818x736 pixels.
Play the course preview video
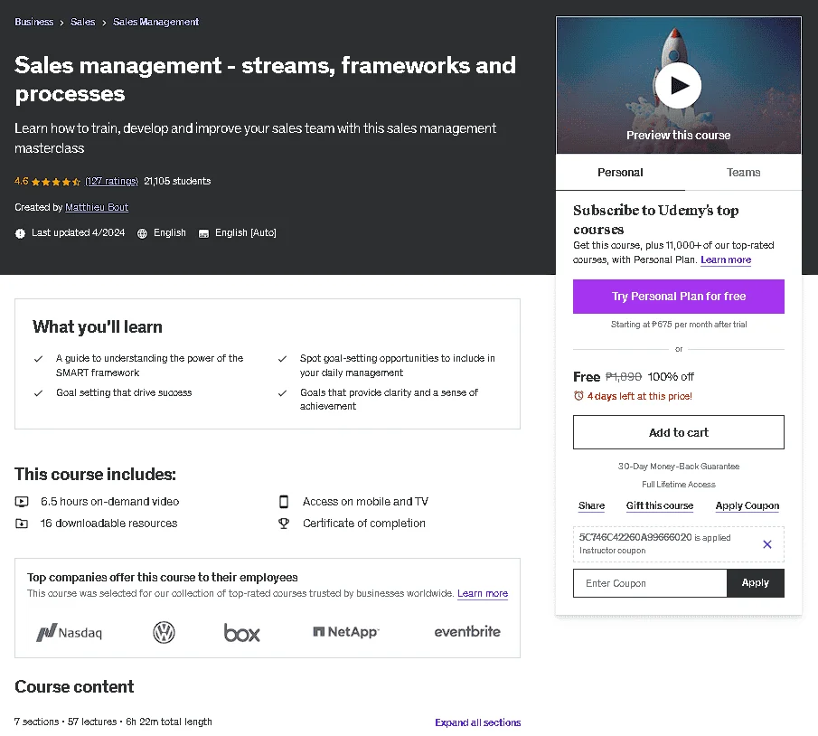coord(678,86)
